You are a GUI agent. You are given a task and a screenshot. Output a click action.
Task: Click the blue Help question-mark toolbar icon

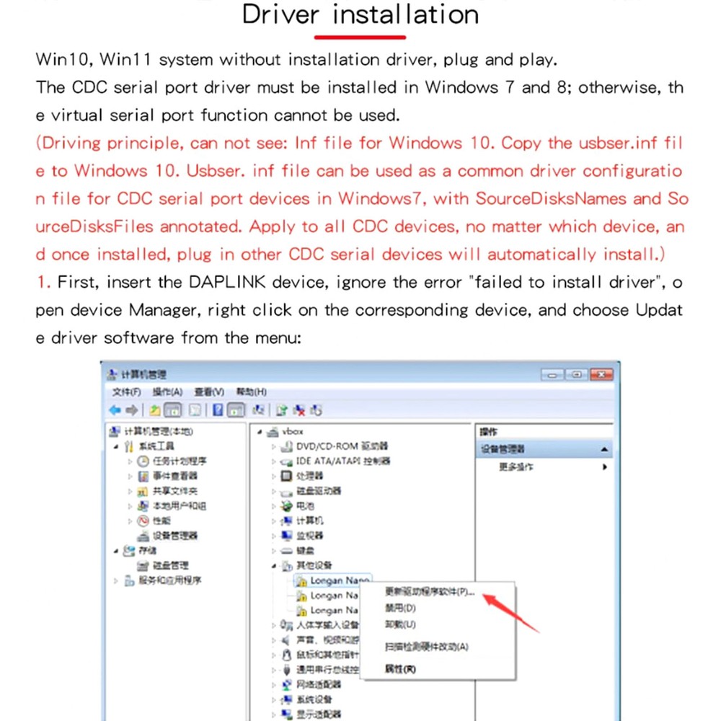[x=218, y=410]
